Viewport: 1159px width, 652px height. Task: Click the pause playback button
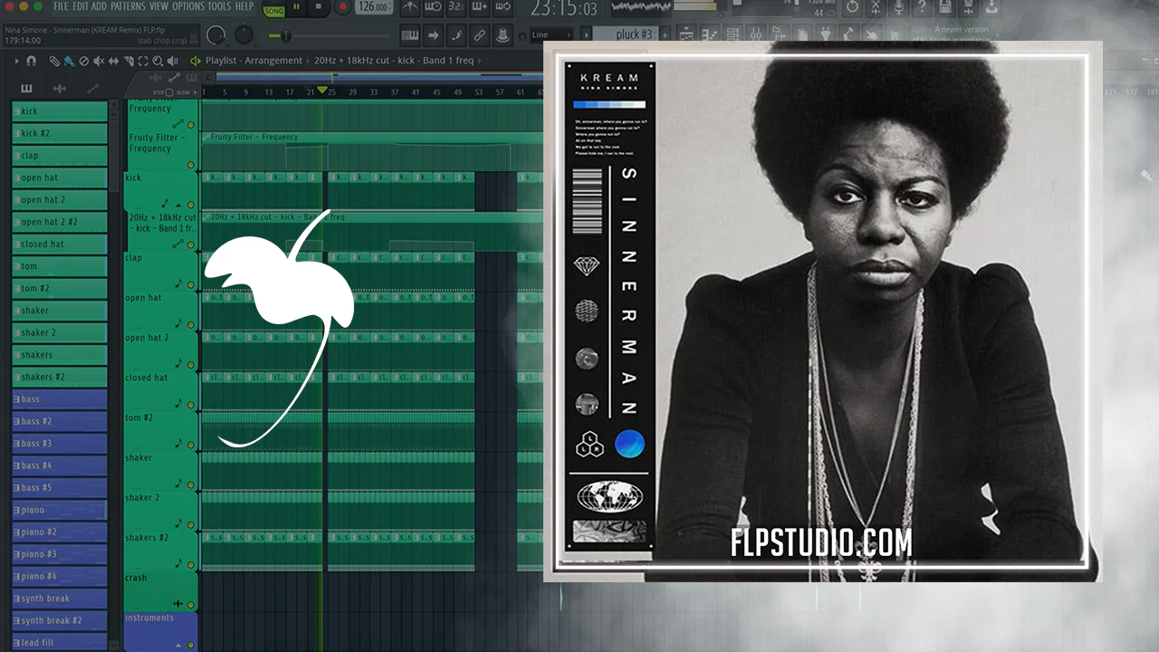pos(296,7)
